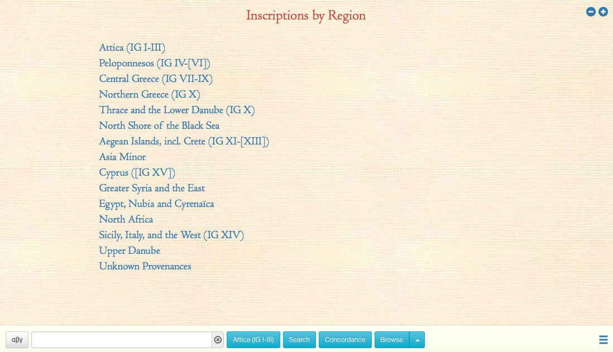Open North Shore of the Black Sea
This screenshot has width=613, height=352.
click(159, 126)
